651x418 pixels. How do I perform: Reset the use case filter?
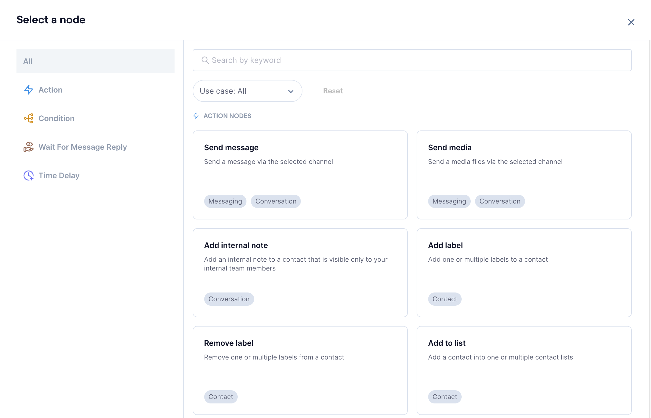point(333,91)
